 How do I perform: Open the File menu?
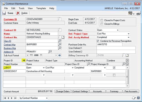coord(6,8)
